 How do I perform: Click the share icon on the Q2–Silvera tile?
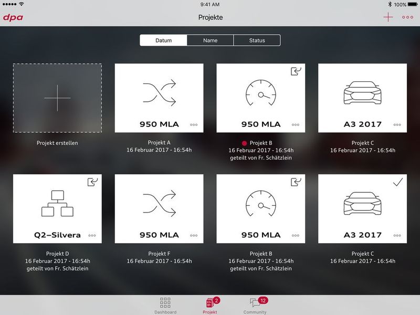[92, 182]
